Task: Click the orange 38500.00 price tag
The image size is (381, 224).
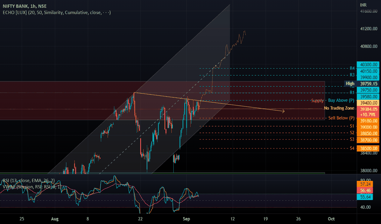Action: point(368,148)
